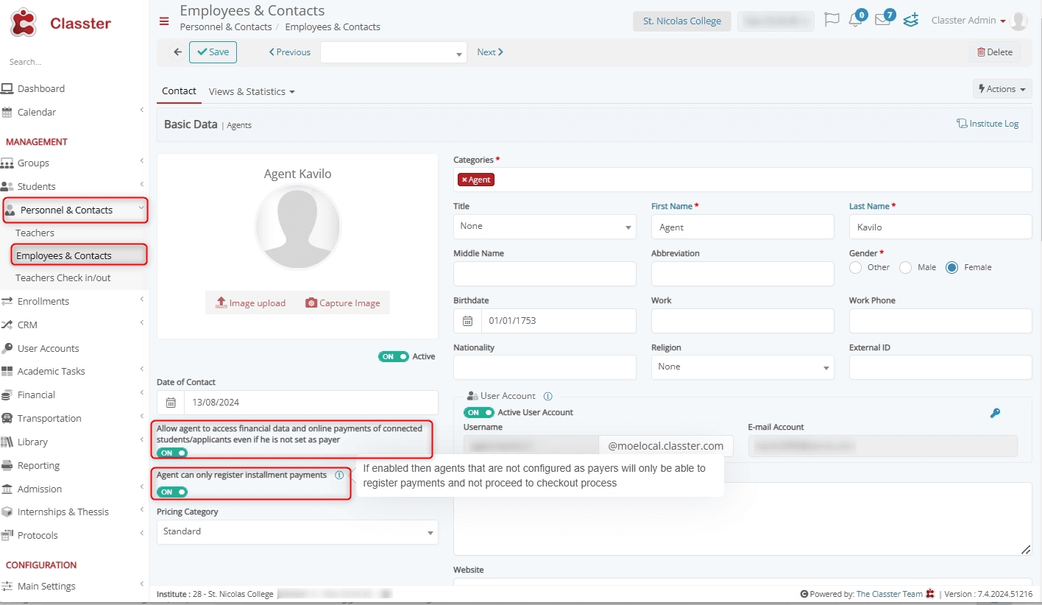Click the Classter logo icon
The image size is (1042, 605).
pyautogui.click(x=24, y=23)
